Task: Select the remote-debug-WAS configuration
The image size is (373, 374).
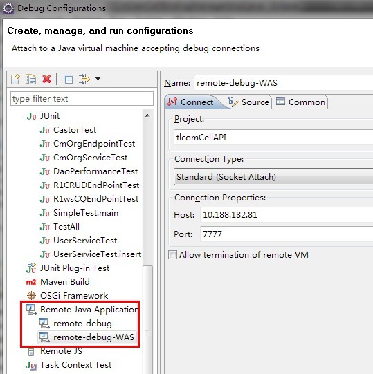Action: pyautogui.click(x=93, y=337)
